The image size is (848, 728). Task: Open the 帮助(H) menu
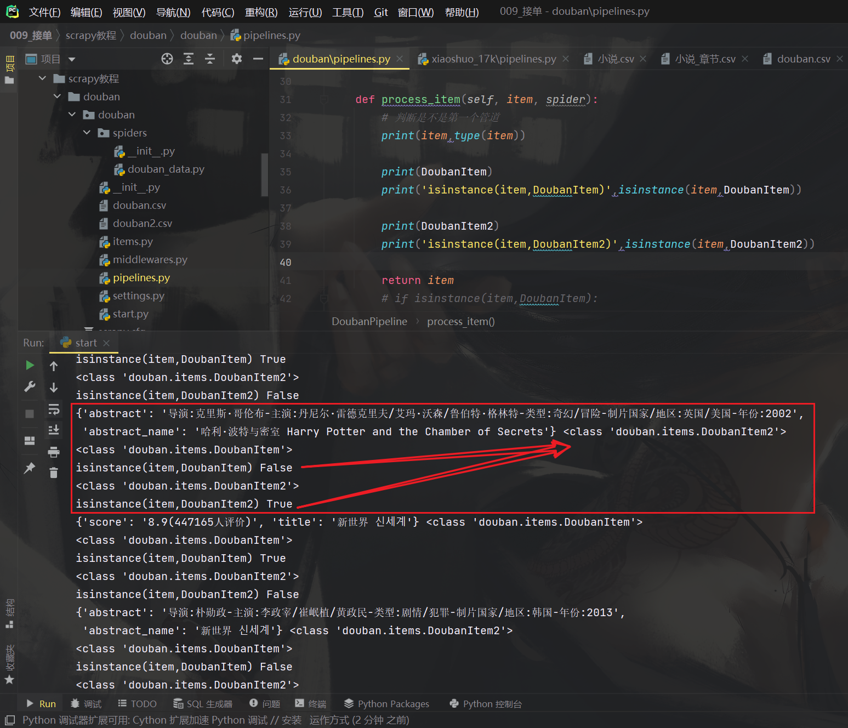point(462,12)
